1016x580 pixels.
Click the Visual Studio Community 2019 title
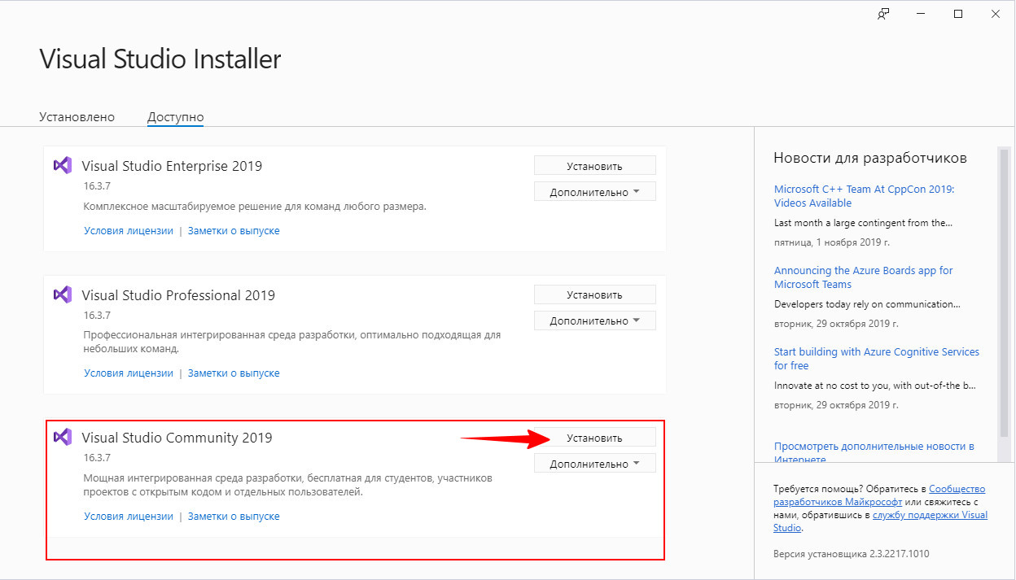pos(177,438)
